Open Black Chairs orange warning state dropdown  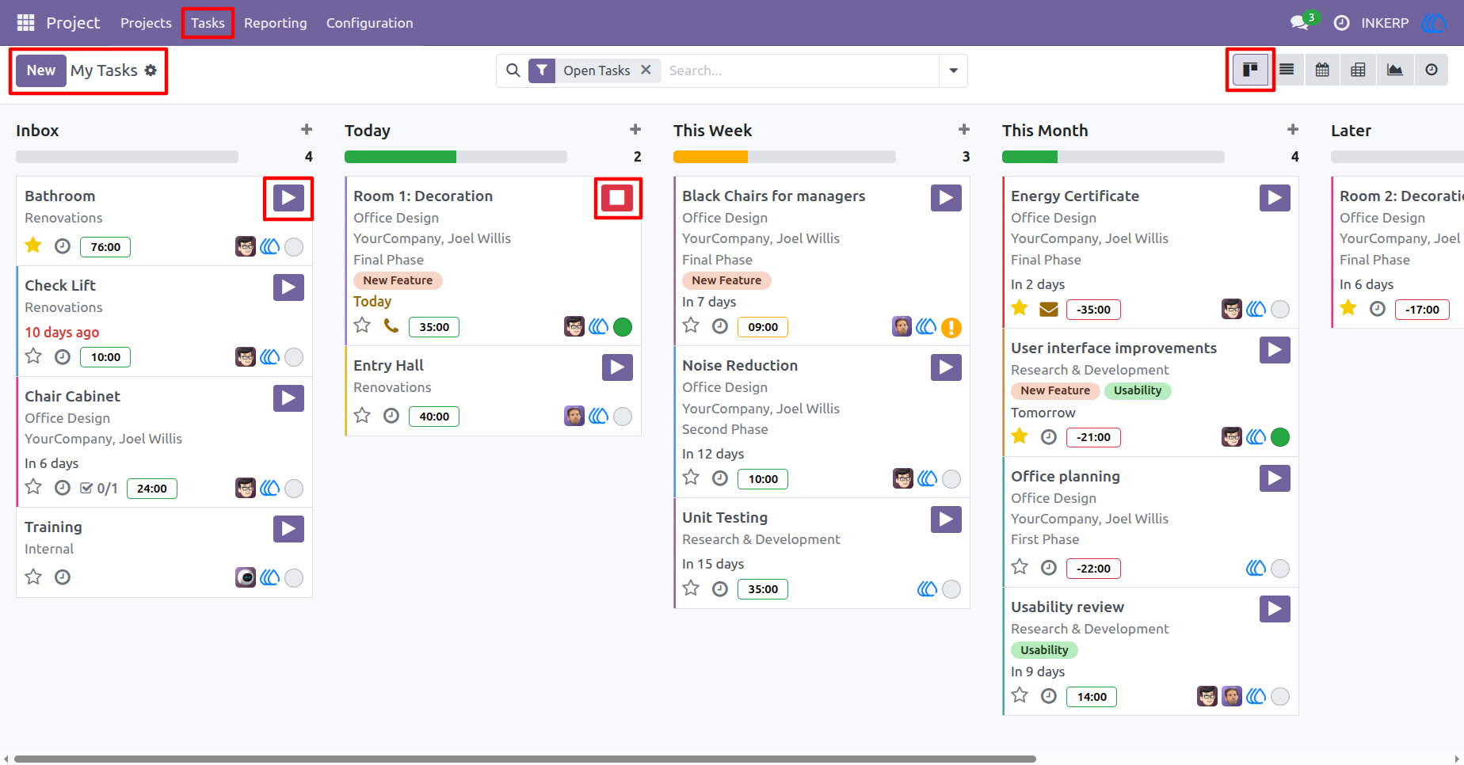click(x=951, y=327)
